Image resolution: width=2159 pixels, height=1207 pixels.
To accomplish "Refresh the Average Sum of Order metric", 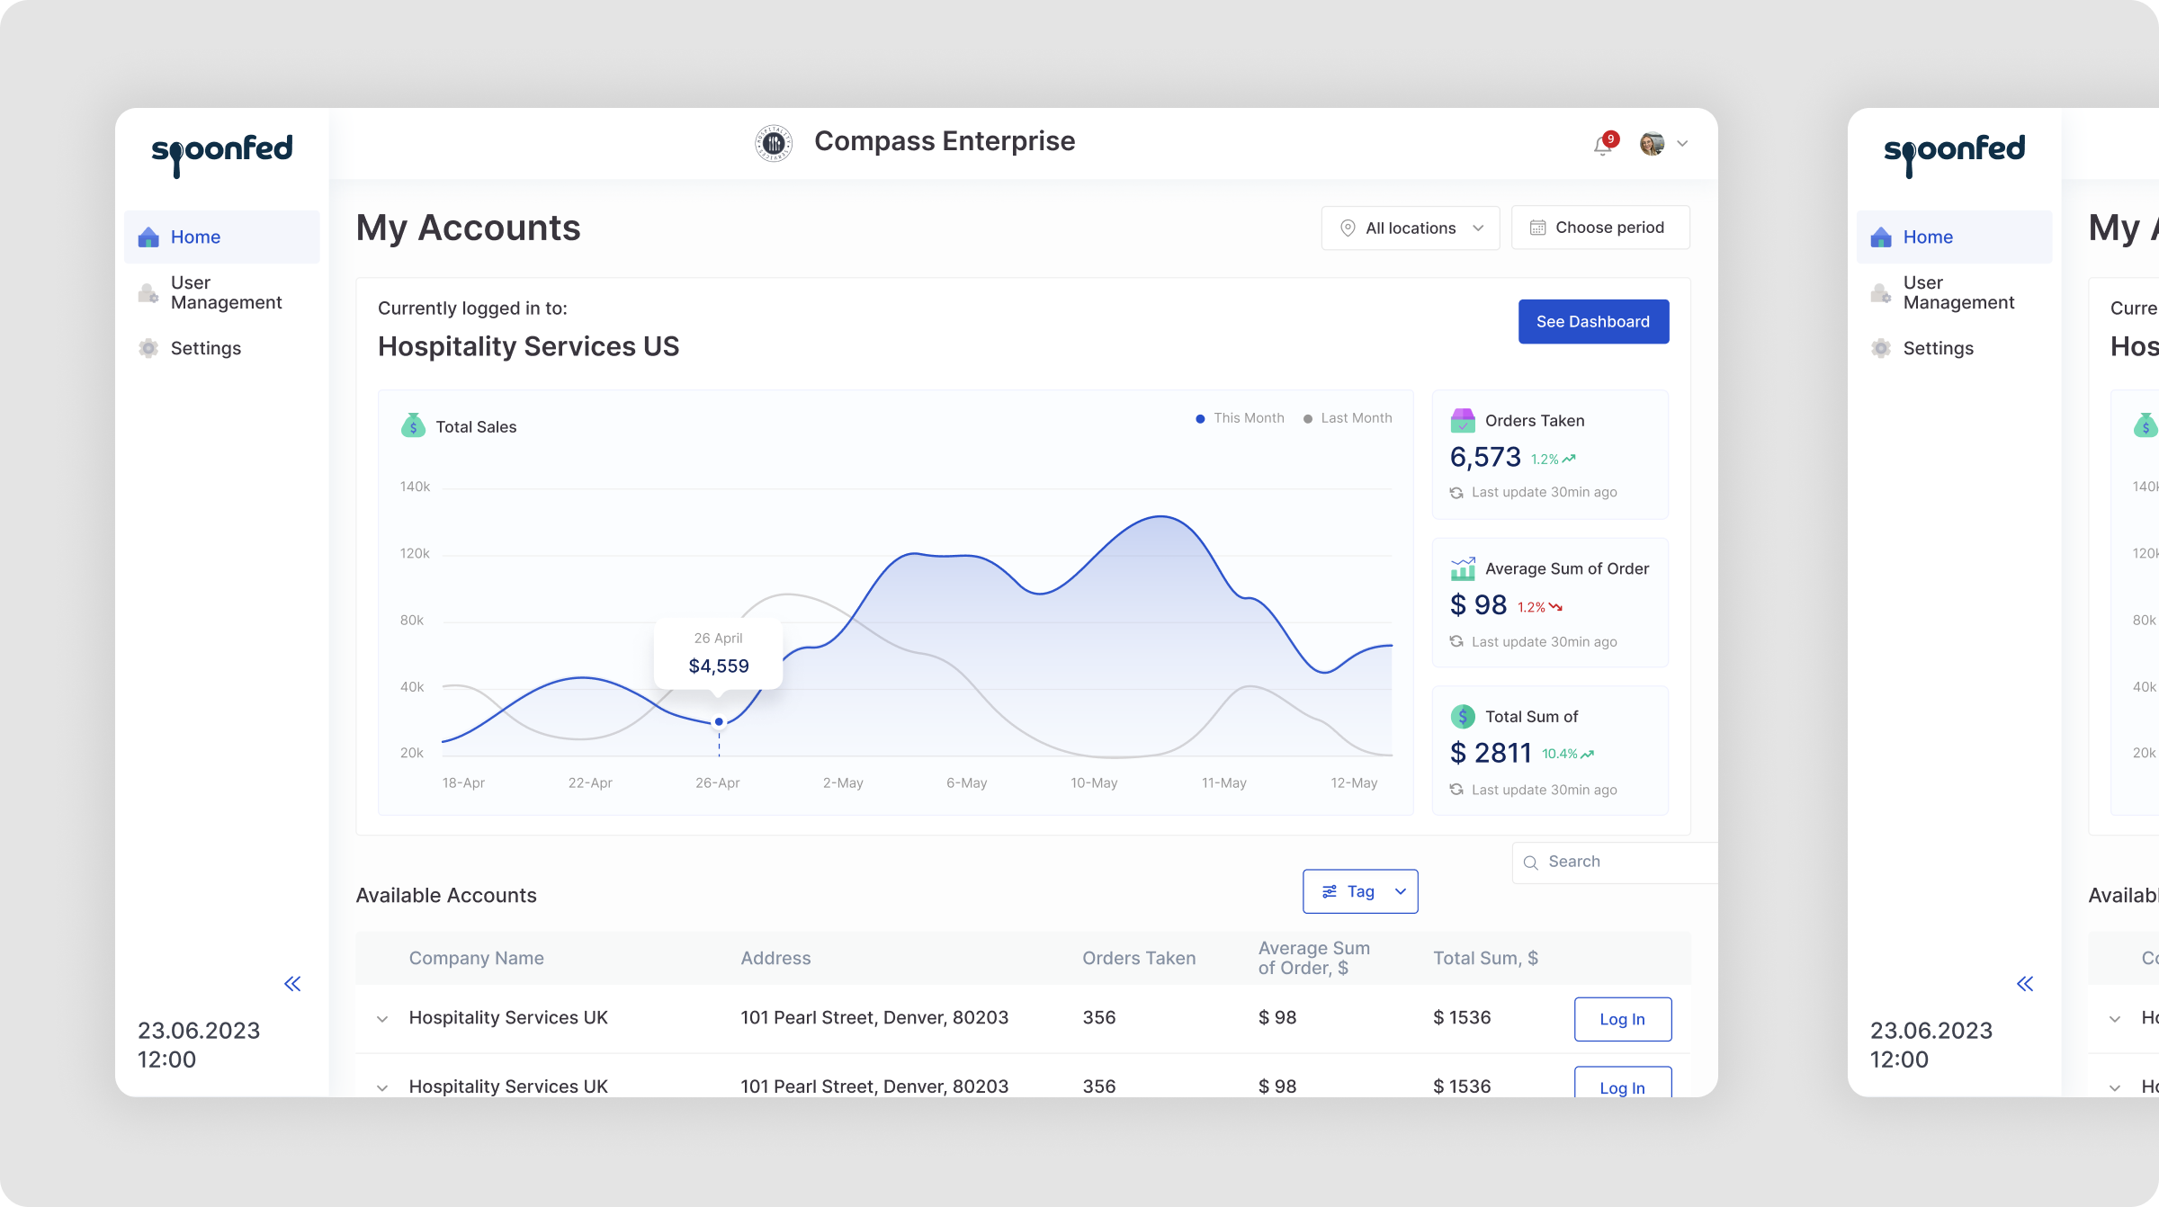I will 1457,641.
